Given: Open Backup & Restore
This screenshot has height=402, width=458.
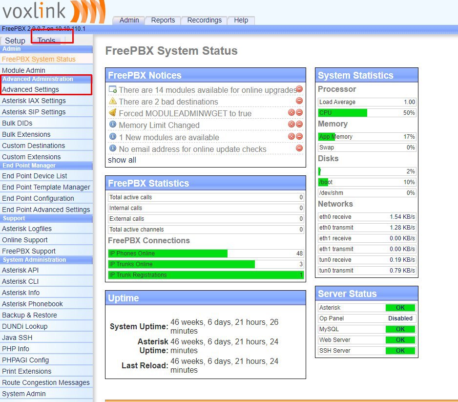Looking at the screenshot, I should coord(46,315).
